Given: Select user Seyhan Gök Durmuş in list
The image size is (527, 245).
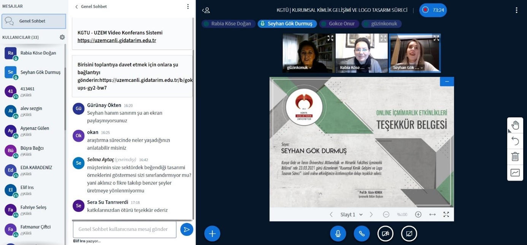Looking at the screenshot, I should click(x=33, y=72).
